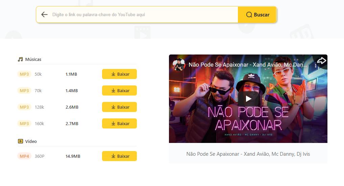Click the 1.1MB file size text

tap(71, 74)
